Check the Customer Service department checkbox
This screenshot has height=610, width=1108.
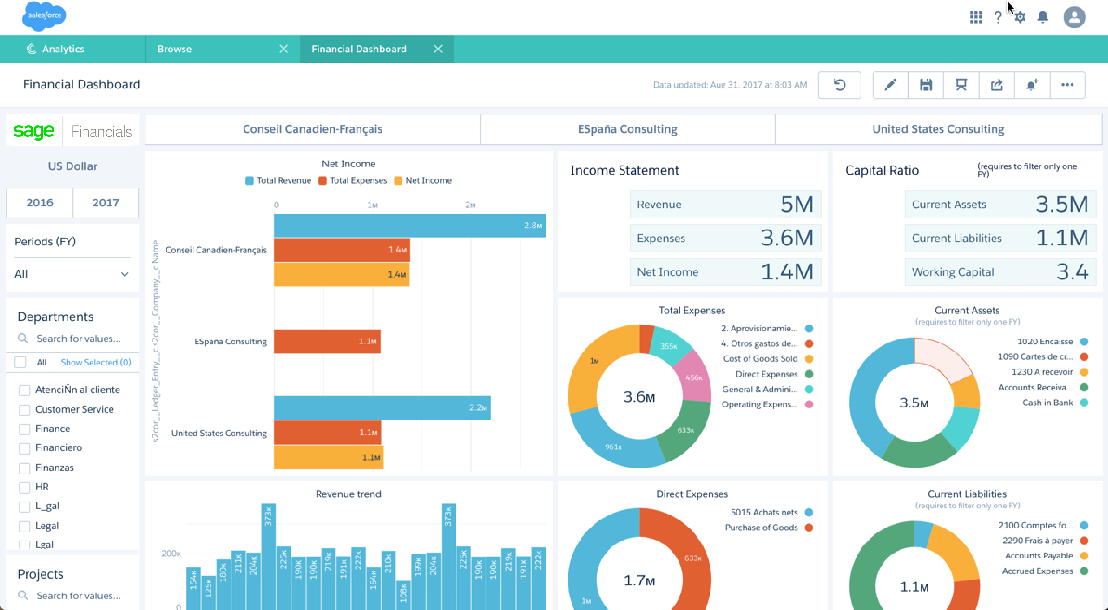pos(24,410)
